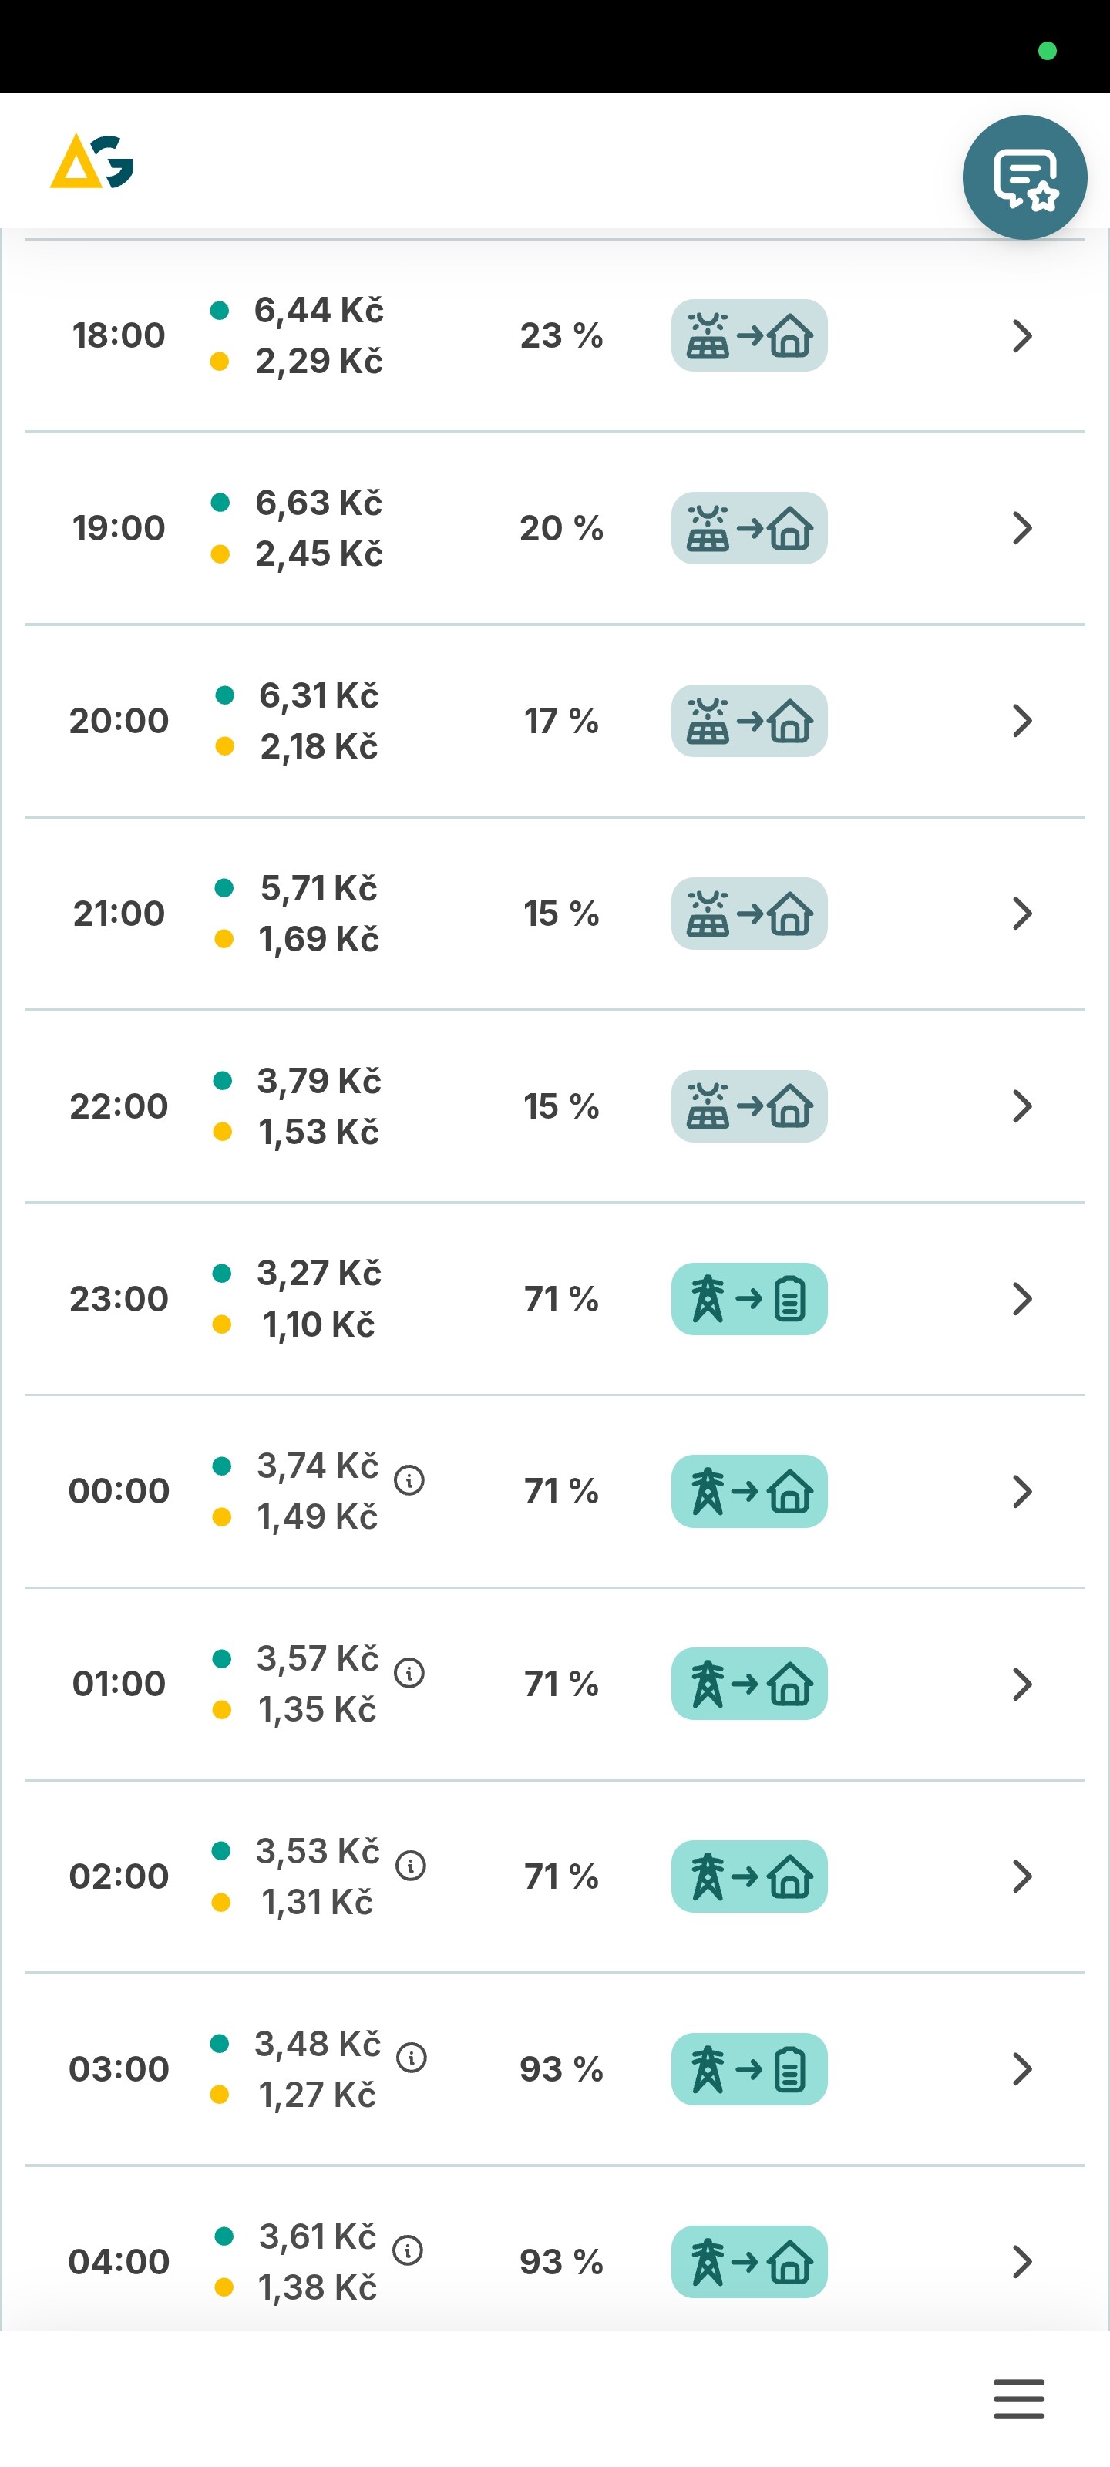The width and height of the screenshot is (1110, 2467).
Task: Expand the 22:00 row arrow
Action: click(1022, 1106)
